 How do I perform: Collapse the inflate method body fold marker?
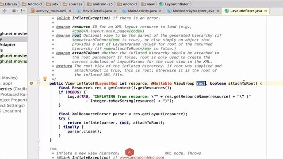[38, 83]
